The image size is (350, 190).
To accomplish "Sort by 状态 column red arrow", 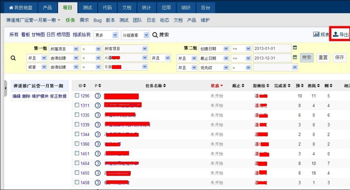I will [221, 86].
